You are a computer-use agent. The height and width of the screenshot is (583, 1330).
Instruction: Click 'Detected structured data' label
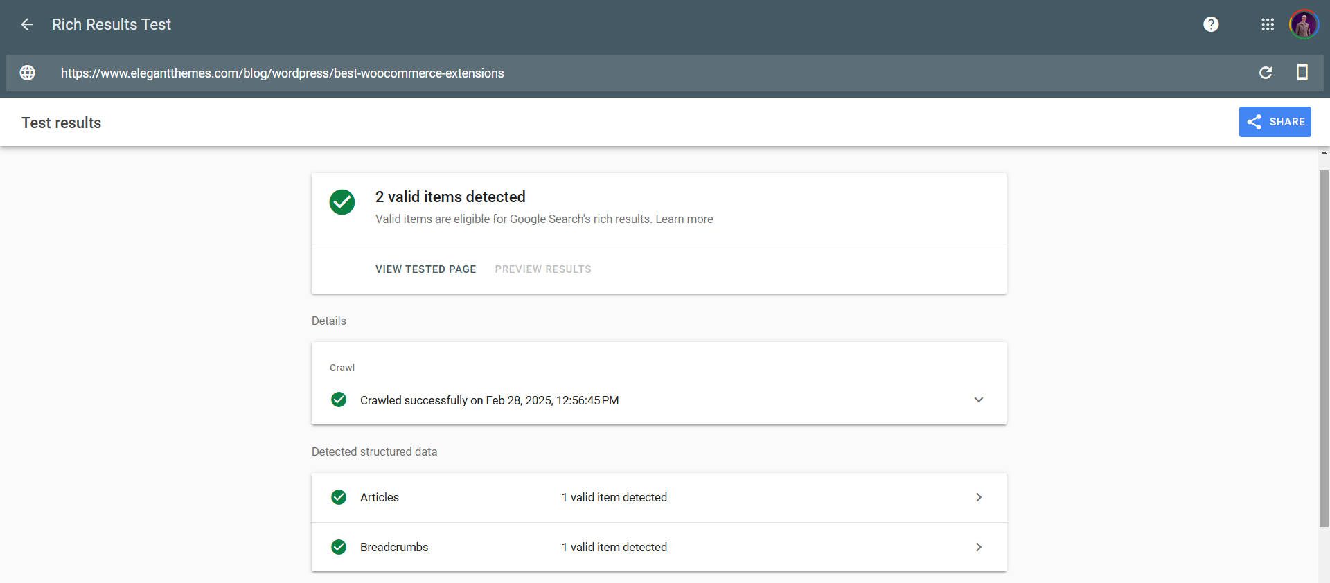374,451
